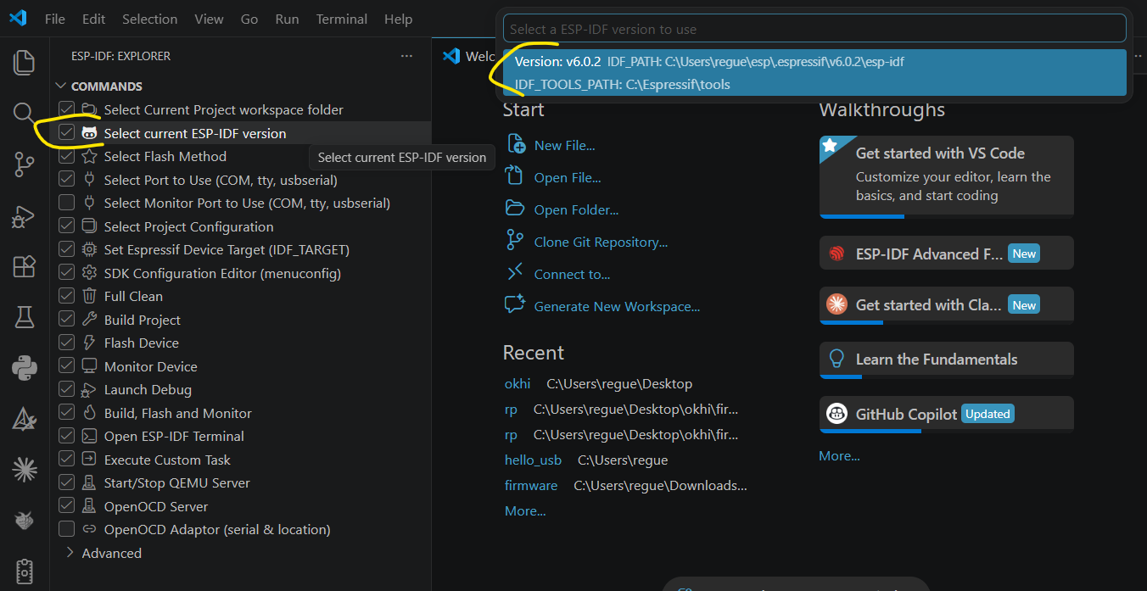Click in the Select ESP-IDF version input
Viewport: 1147px width, 591px height.
click(814, 29)
